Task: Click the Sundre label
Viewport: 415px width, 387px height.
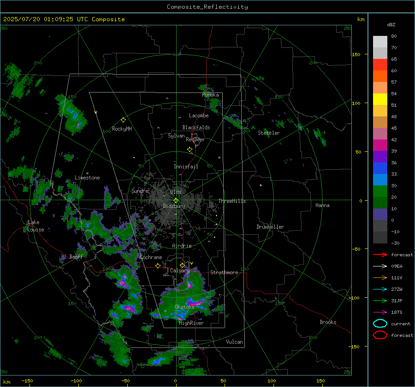Action: point(140,191)
